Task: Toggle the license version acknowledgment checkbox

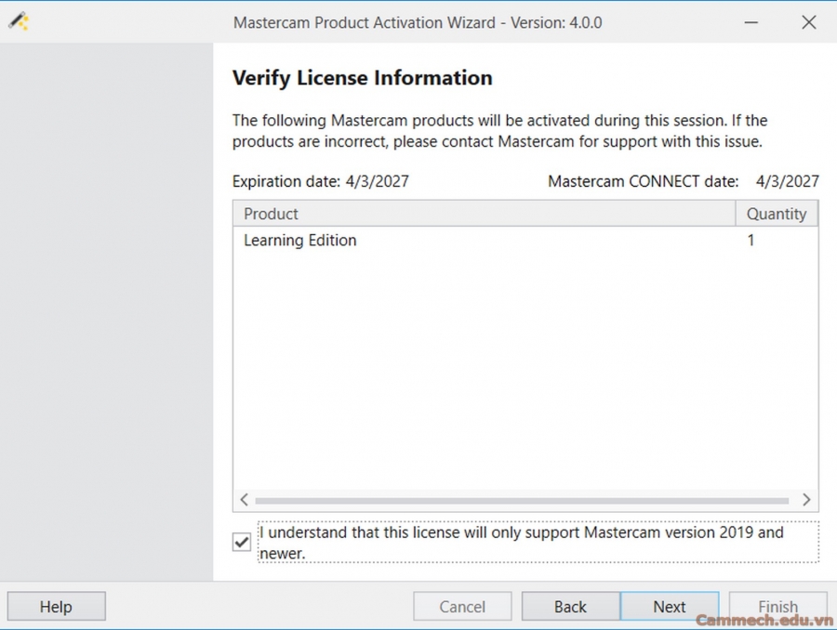Action: tap(242, 542)
